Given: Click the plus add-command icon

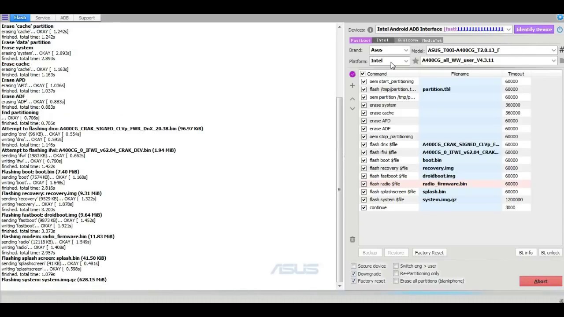Looking at the screenshot, I should point(352,85).
